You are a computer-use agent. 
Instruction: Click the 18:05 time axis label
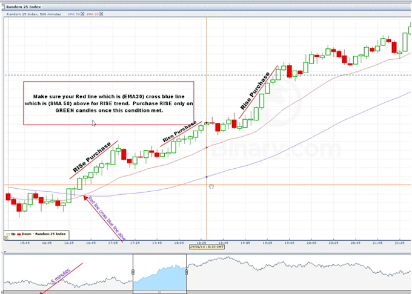179,243
